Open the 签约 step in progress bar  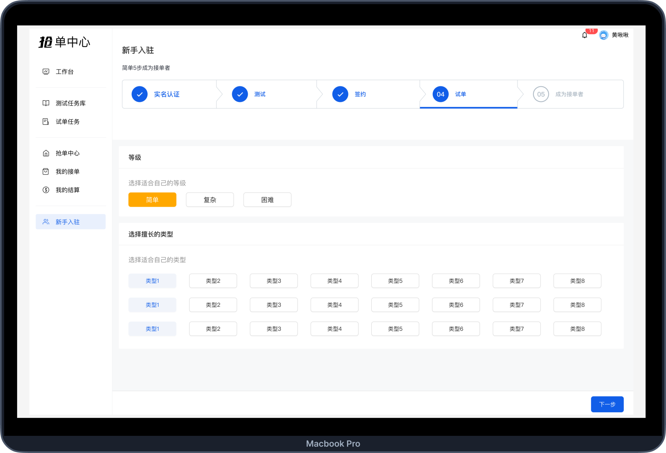point(360,94)
